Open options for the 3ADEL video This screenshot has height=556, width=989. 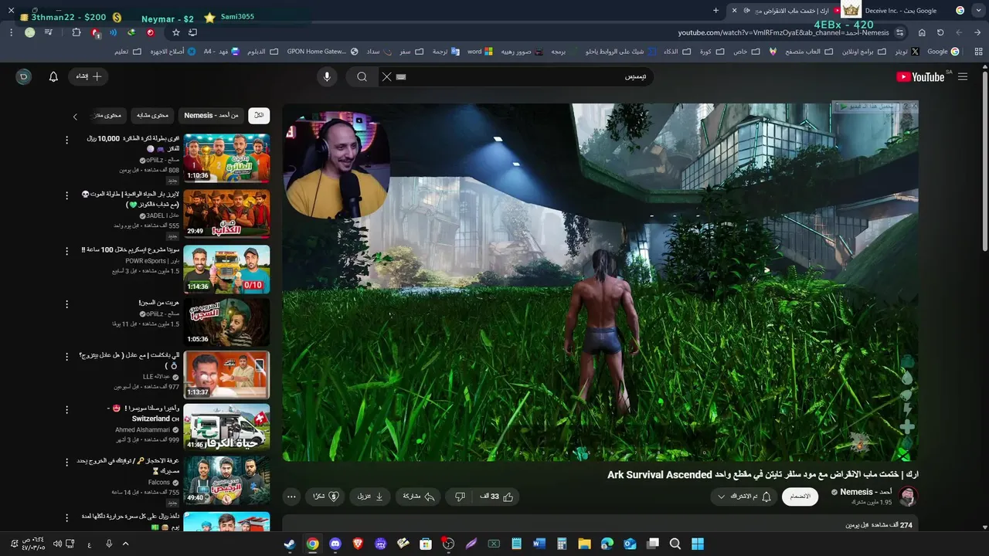pyautogui.click(x=66, y=195)
